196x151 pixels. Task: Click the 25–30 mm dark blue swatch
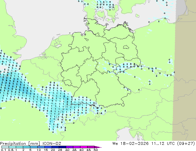click(x=62, y=147)
